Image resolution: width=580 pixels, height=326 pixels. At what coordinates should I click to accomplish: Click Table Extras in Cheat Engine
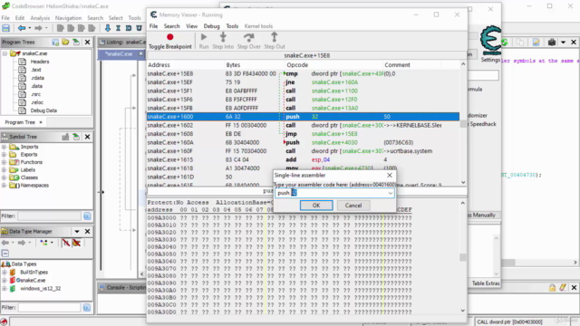click(486, 283)
